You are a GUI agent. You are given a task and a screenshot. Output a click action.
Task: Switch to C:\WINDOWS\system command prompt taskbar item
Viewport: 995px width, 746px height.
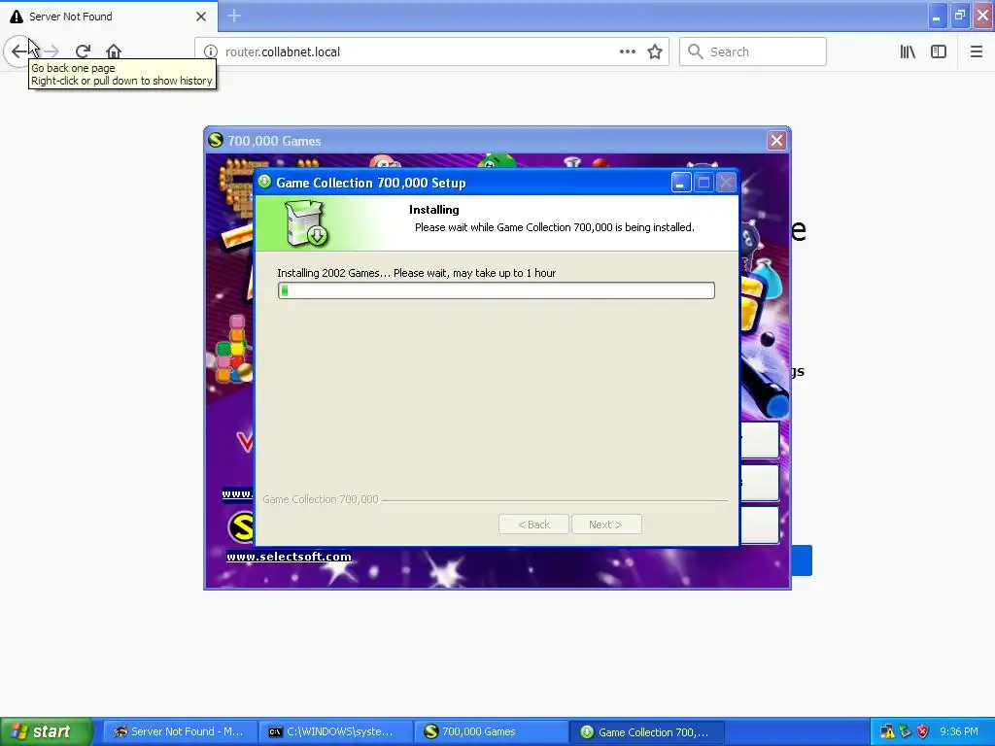tap(336, 731)
